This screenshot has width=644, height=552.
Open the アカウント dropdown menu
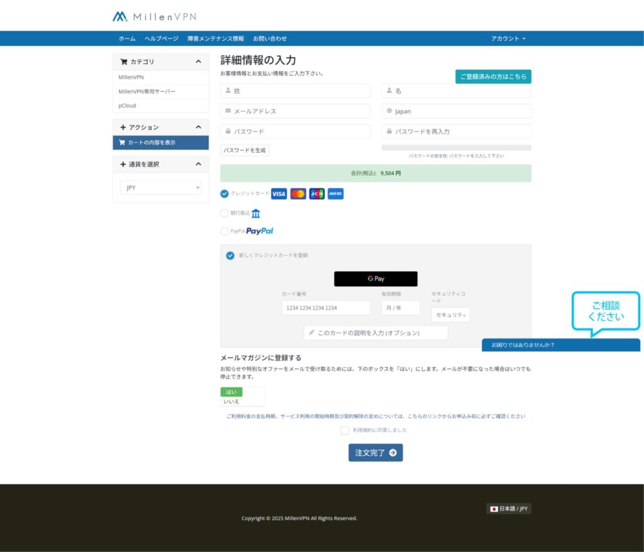pyautogui.click(x=508, y=38)
